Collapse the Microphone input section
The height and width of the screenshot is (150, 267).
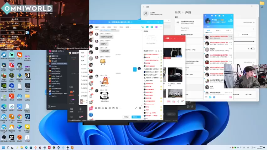point(254,62)
